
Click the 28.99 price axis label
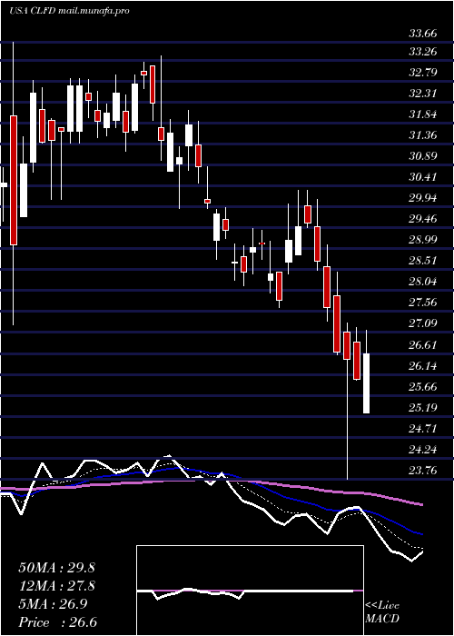click(423, 240)
